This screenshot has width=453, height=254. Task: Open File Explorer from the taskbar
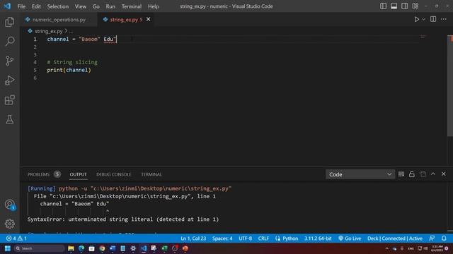click(71, 248)
